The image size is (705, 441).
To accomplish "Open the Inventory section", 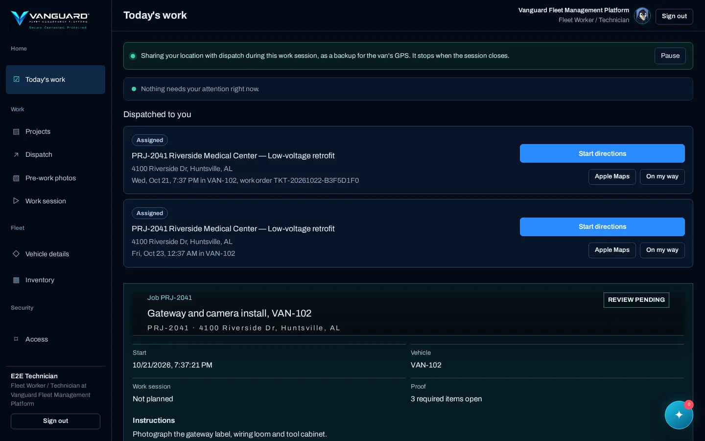I will (55, 280).
